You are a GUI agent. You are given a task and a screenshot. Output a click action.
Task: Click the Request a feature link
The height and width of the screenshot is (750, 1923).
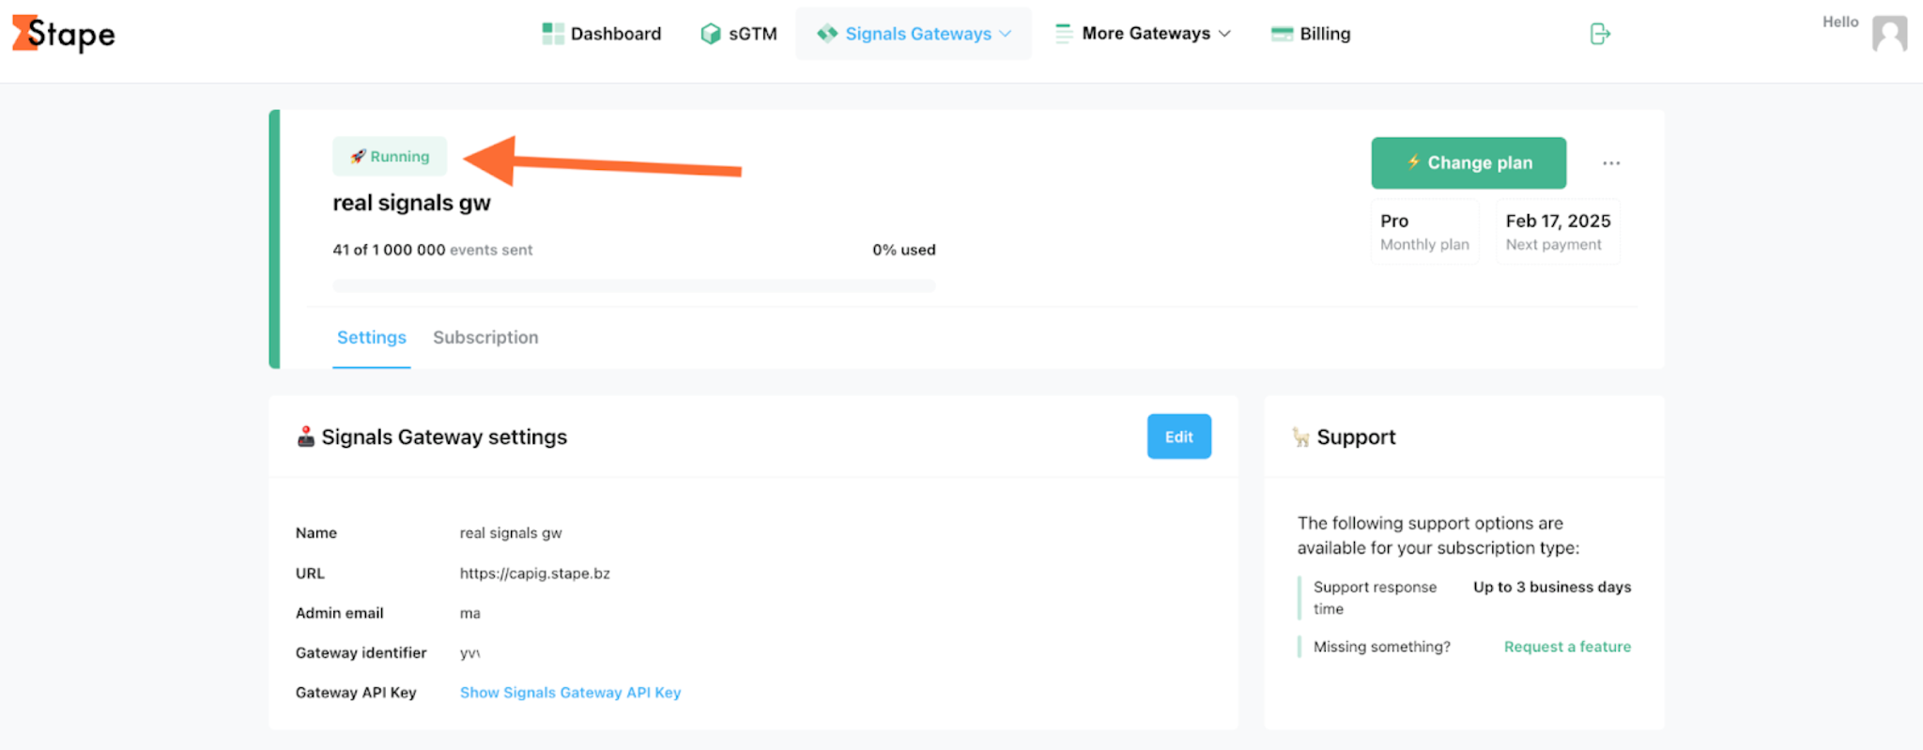click(x=1567, y=647)
